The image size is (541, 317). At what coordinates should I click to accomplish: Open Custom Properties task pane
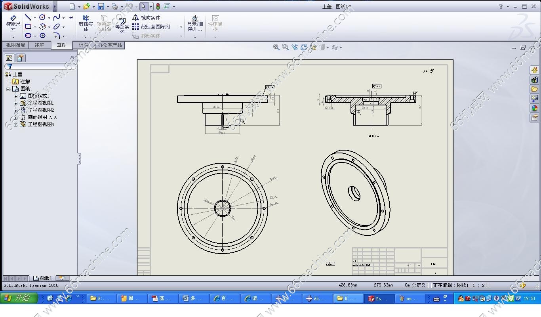[x=534, y=118]
